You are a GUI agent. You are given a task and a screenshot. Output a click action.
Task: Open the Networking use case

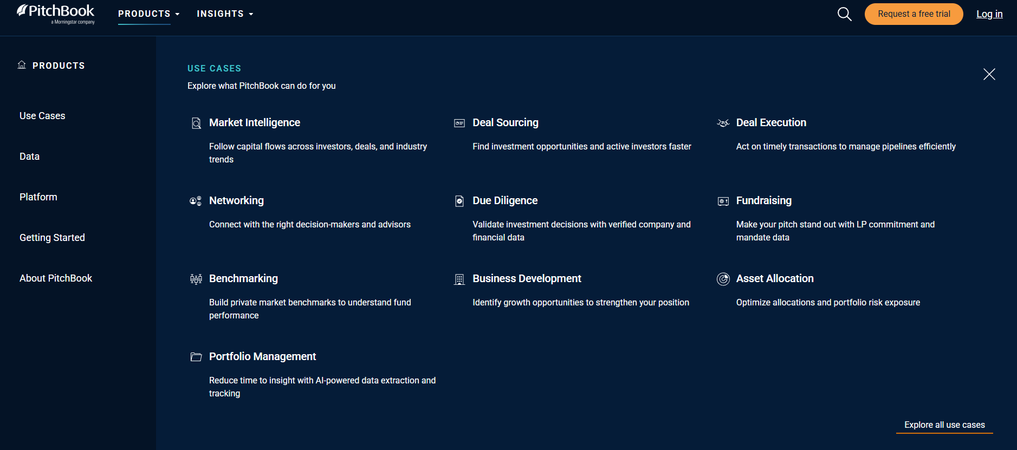click(236, 201)
